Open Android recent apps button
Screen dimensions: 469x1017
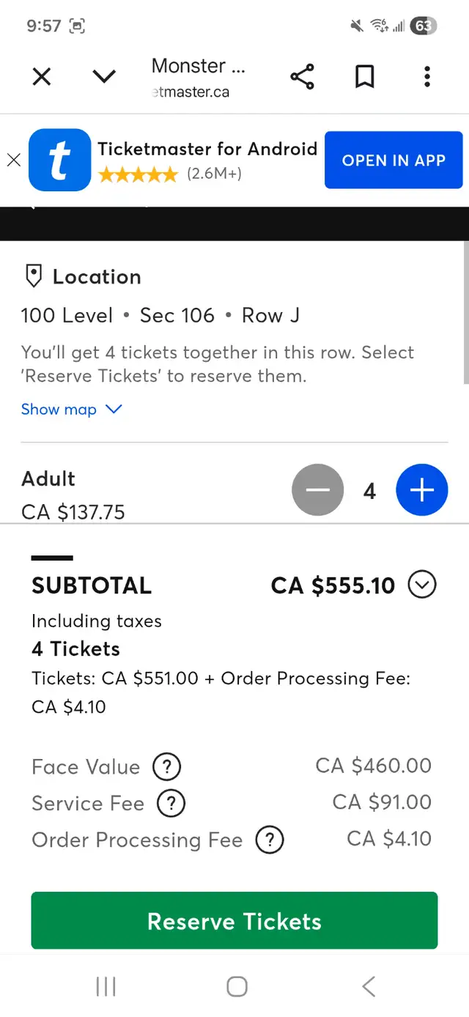pos(106,986)
